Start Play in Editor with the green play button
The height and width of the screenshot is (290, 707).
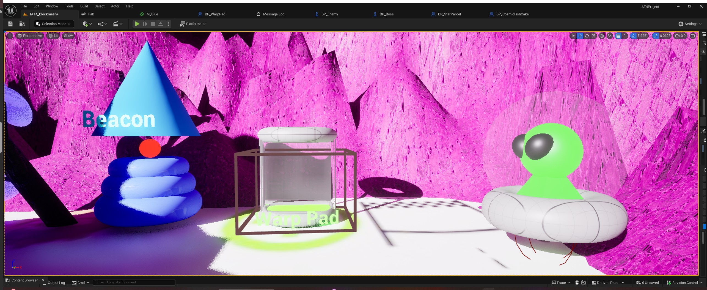(137, 24)
